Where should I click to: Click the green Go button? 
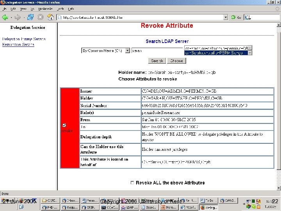[236, 18]
